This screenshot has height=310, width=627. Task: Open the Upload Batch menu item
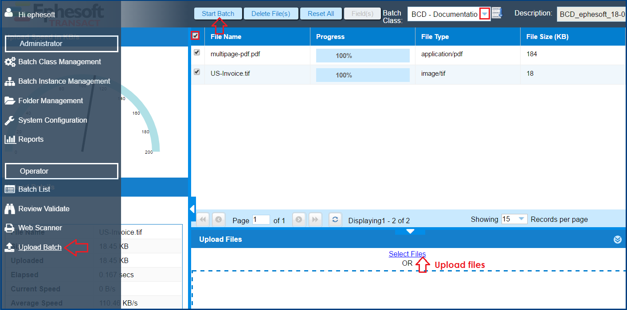point(40,248)
